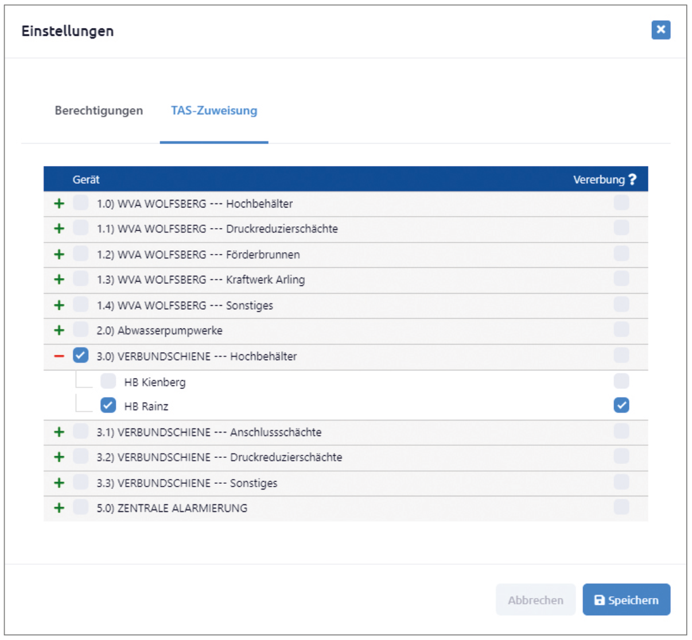The image size is (692, 640).
Task: Expand 2.0) Abwasserpumpwerke row
Action: pos(59,330)
